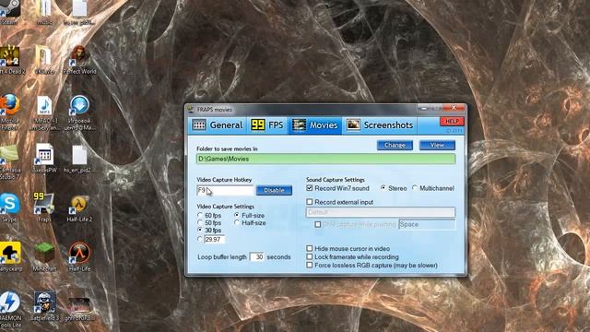Open the Screenshots tab
The width and height of the screenshot is (590, 332).
(x=380, y=125)
